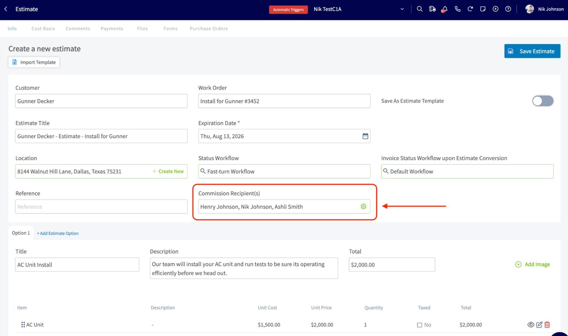
Task: Check the Taxed box for AC Unit
Action: coord(419,325)
